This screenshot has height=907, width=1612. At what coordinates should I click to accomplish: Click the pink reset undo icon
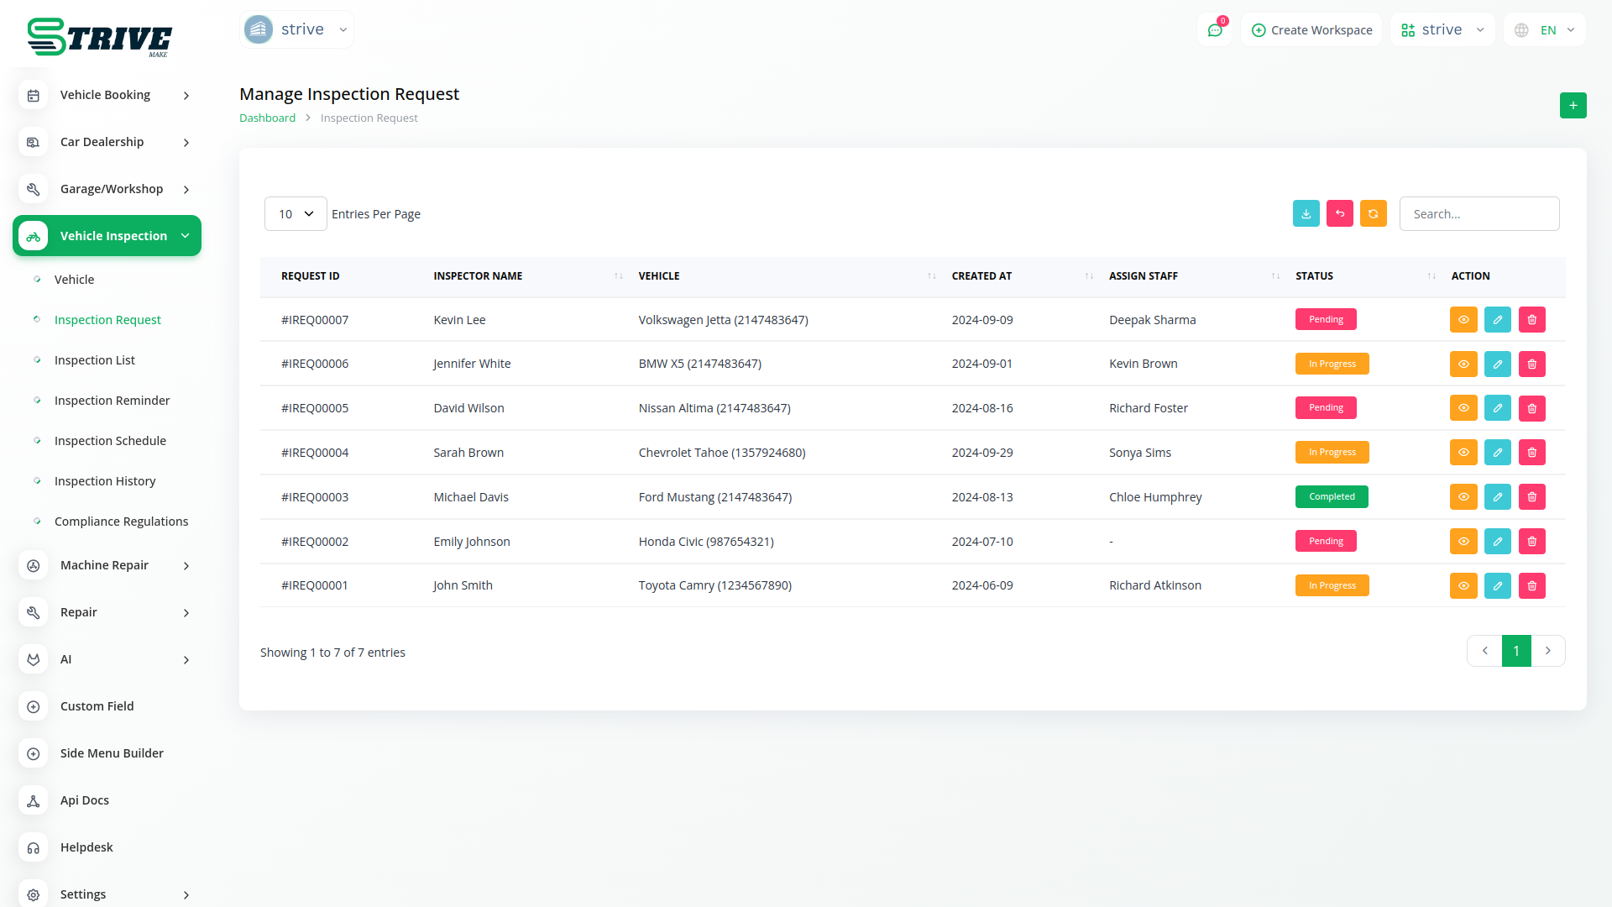coord(1339,214)
